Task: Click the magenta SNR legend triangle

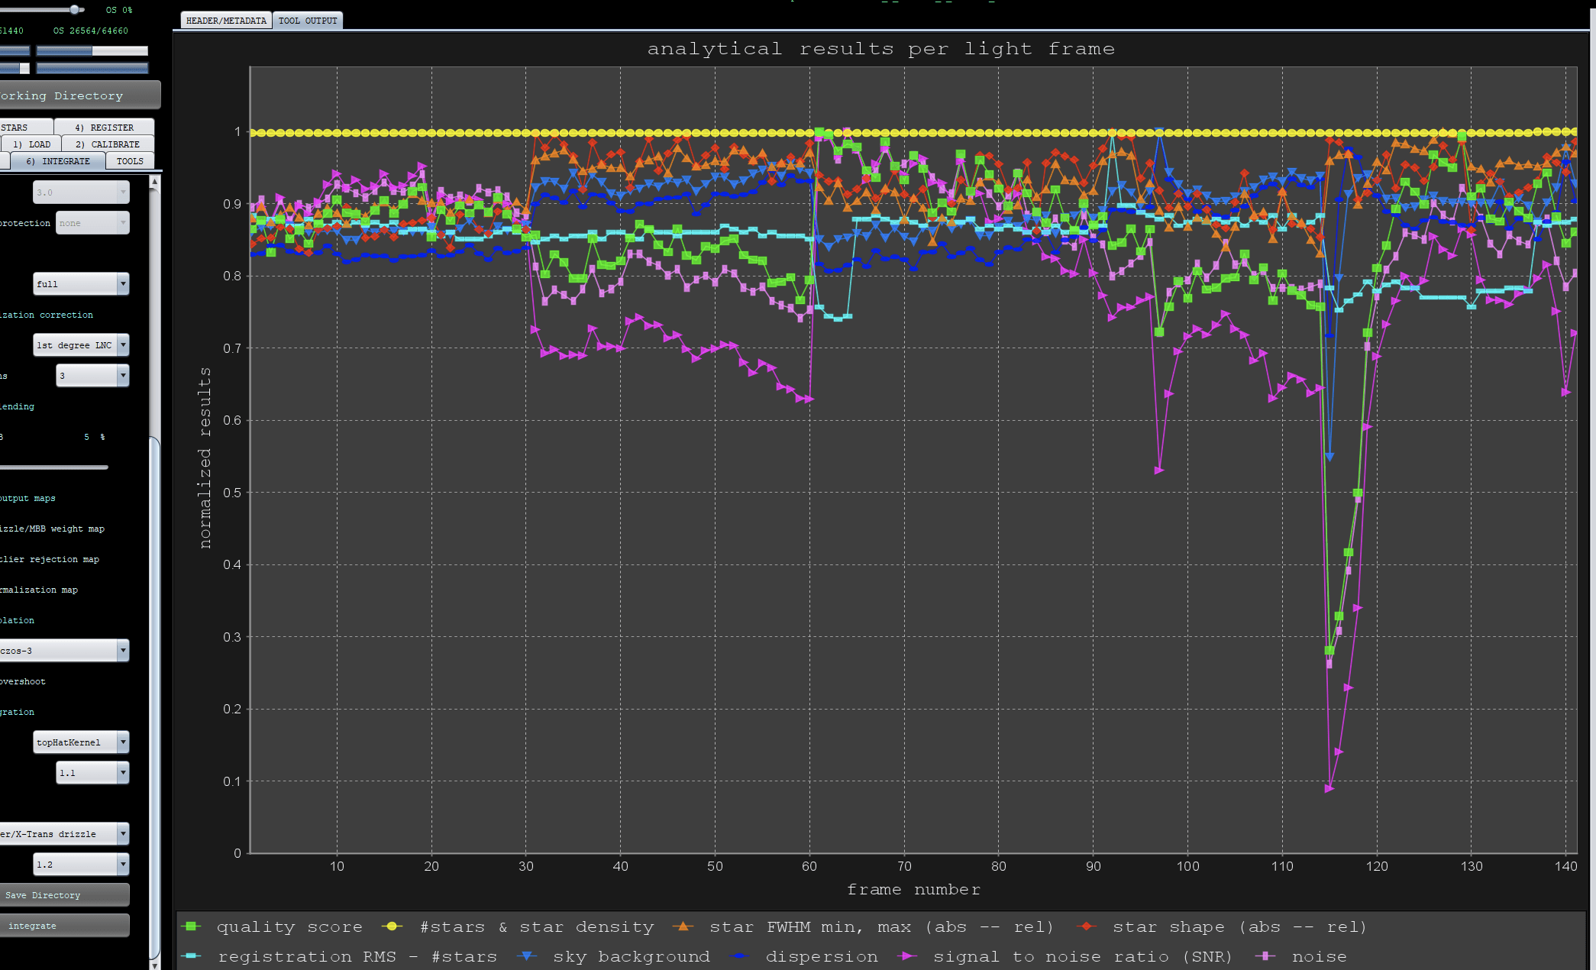Action: click(907, 956)
